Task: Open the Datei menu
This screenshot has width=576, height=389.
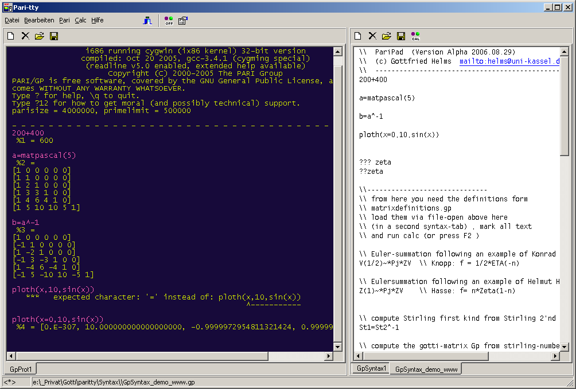Action: pos(12,20)
